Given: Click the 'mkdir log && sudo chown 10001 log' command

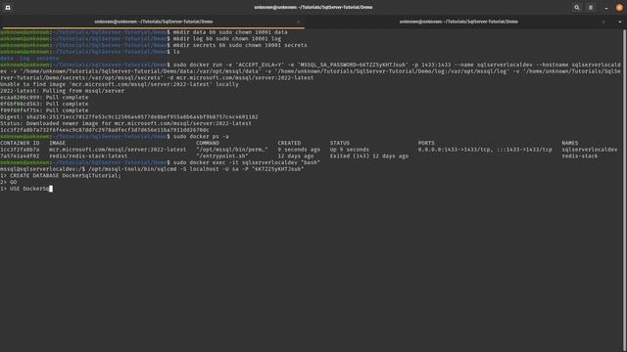Looking at the screenshot, I should coord(227,39).
